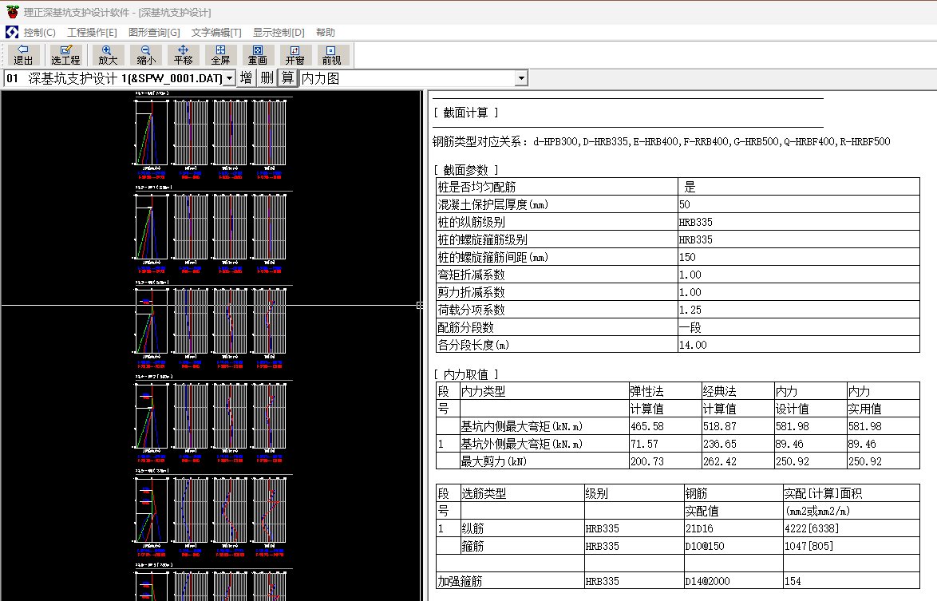937x601 pixels.
Task: Click the 退出 (Exit) toolbar icon
Action: tap(23, 55)
